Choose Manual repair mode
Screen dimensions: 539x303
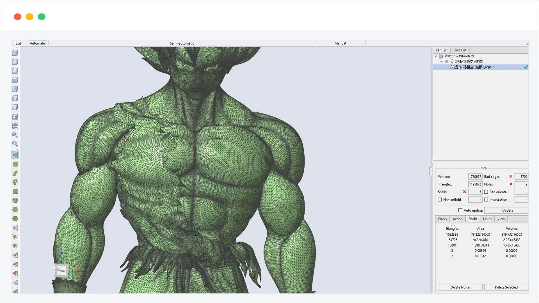340,43
